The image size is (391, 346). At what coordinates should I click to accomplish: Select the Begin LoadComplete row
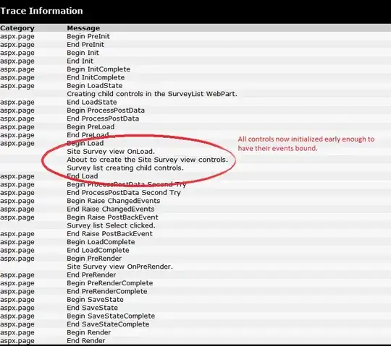(x=195, y=242)
